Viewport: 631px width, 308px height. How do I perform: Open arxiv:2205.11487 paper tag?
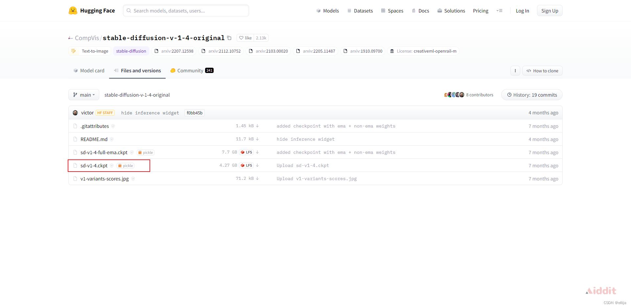(315, 51)
